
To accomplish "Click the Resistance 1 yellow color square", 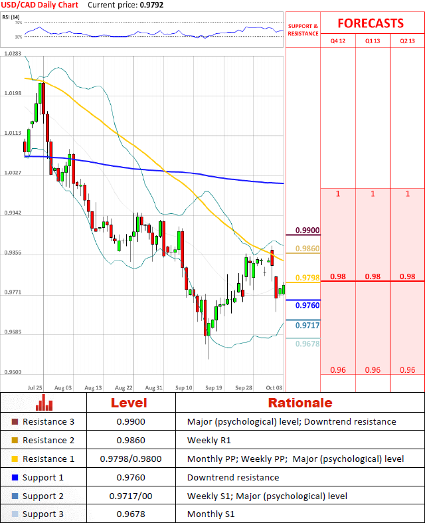I will (x=15, y=459).
